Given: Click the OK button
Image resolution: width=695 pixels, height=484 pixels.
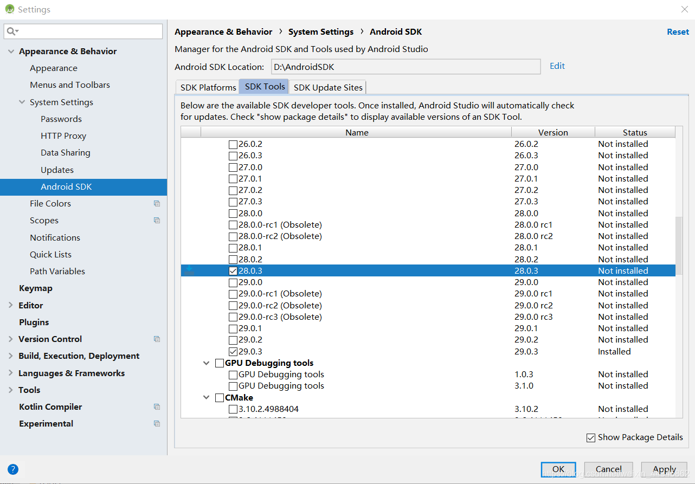Looking at the screenshot, I should pos(558,469).
